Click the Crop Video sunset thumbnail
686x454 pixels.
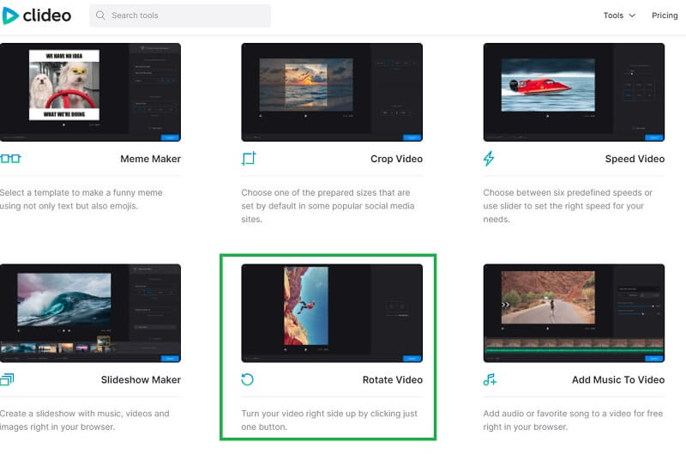tap(332, 92)
